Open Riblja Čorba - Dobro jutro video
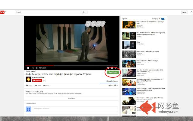The width and height of the screenshot is (193, 121). pos(150,98)
